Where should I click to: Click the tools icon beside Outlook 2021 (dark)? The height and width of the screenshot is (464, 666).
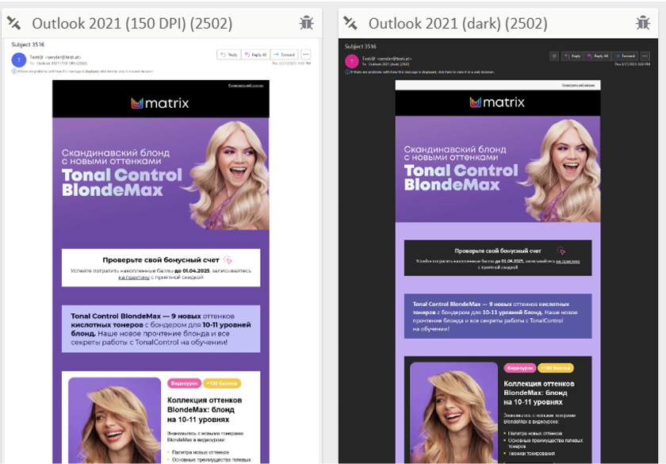pyautogui.click(x=350, y=23)
